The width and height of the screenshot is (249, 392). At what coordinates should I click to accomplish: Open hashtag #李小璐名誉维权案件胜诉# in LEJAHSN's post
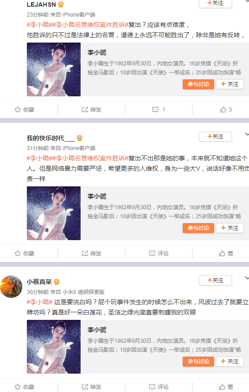tap(92, 25)
